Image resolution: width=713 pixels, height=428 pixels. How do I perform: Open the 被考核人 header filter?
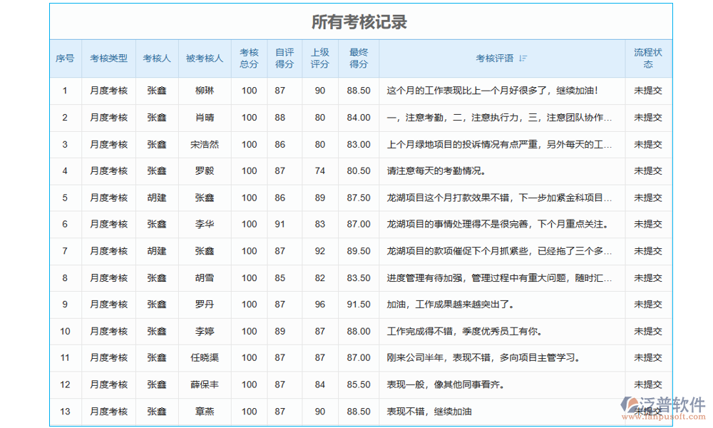205,58
